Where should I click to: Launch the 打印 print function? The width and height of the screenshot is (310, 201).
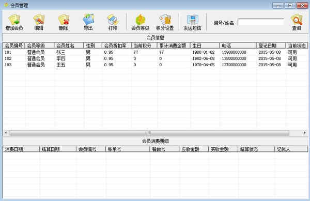point(113,22)
